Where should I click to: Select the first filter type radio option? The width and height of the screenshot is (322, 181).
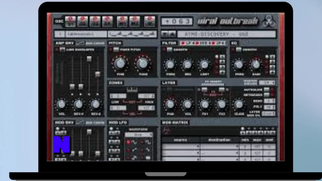pyautogui.click(x=183, y=43)
